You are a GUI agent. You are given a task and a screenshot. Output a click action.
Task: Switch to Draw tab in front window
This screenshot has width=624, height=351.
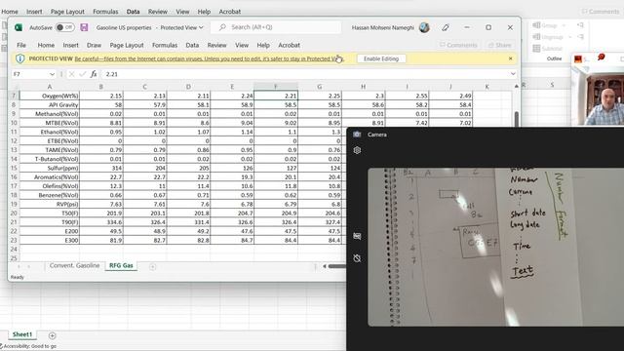pos(94,46)
